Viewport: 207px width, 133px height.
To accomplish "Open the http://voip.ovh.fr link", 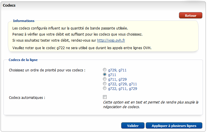I will coord(111,40).
